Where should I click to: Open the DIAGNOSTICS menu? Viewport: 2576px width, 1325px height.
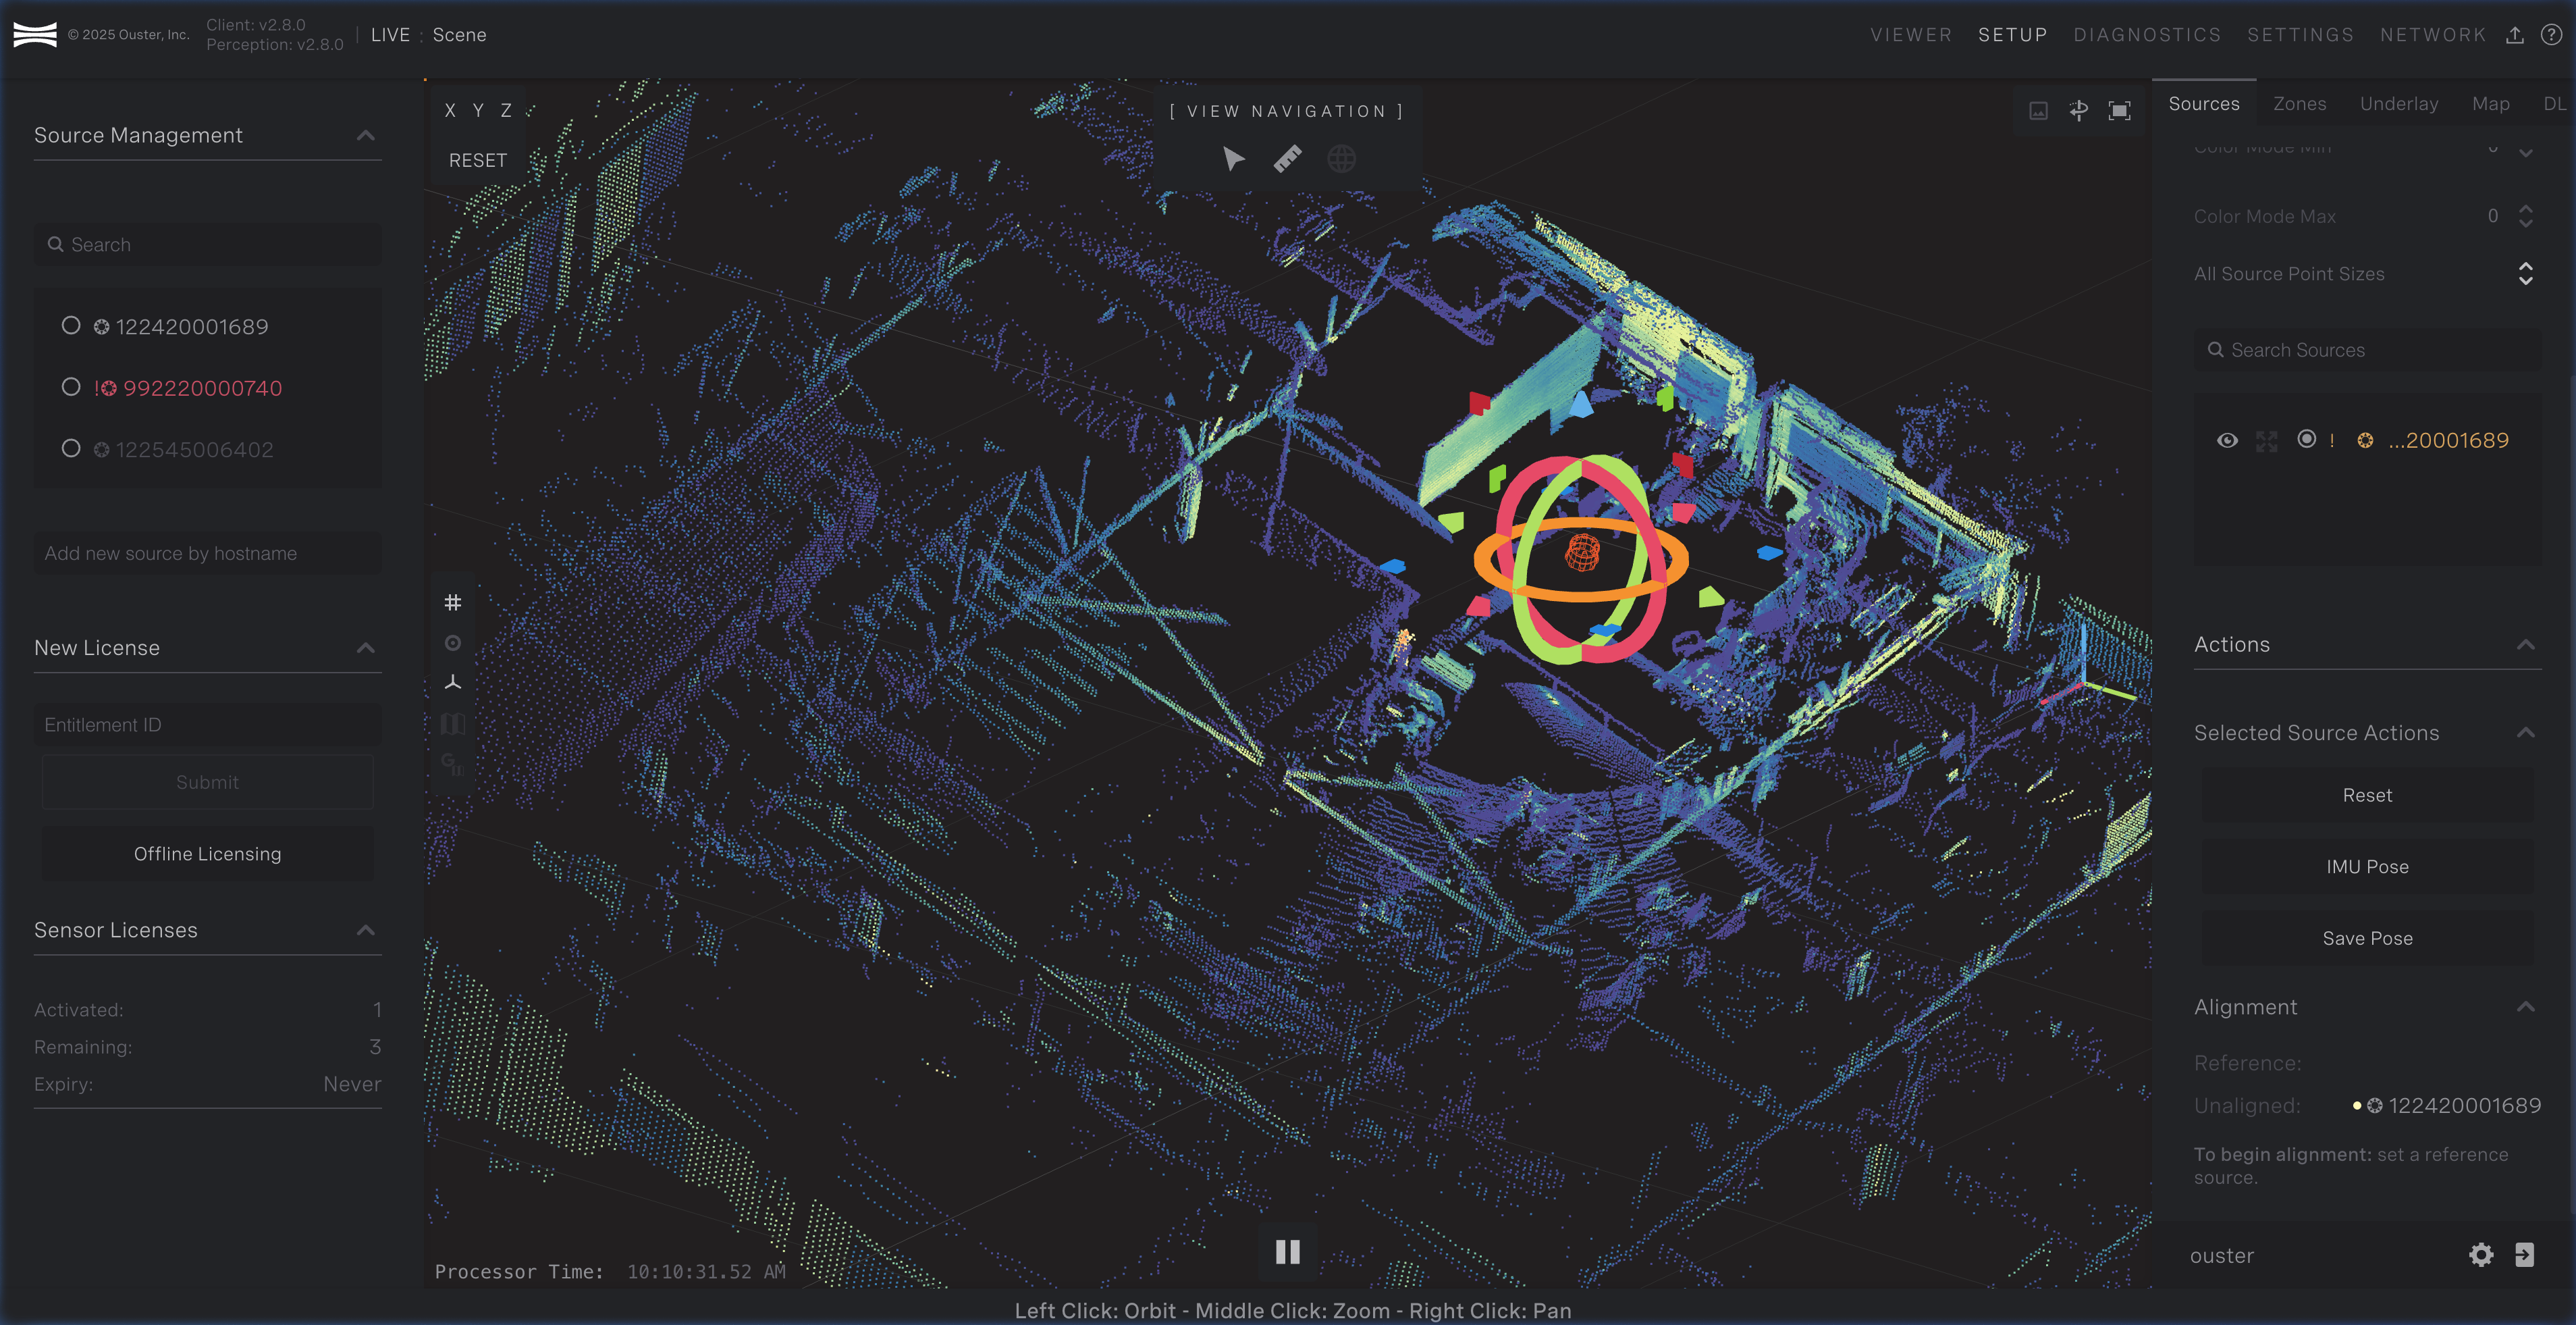tap(2147, 35)
